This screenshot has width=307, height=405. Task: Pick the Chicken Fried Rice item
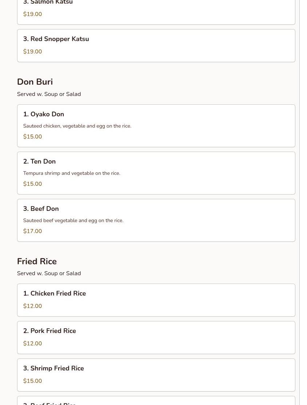click(x=156, y=300)
